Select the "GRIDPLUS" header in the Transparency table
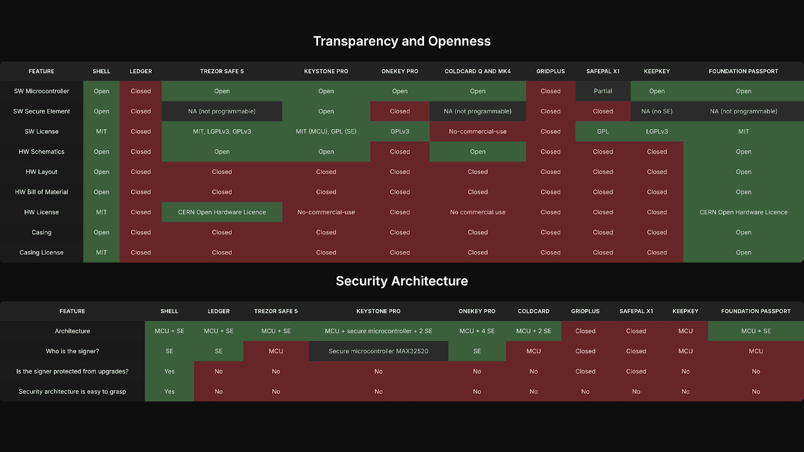Screen dimensions: 804x452 click(550, 71)
